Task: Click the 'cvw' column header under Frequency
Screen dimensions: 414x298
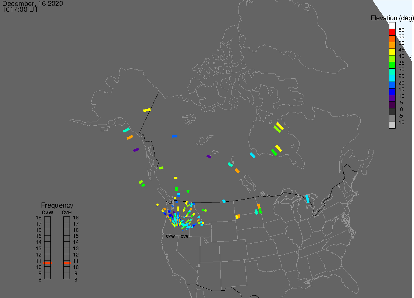Action: tap(47, 212)
